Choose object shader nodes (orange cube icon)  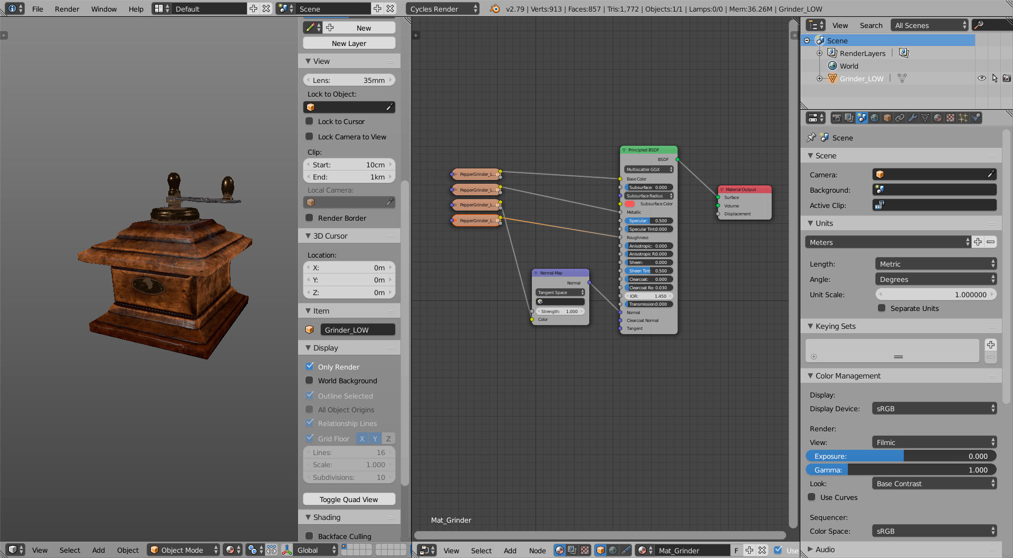600,550
